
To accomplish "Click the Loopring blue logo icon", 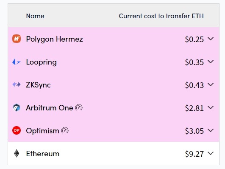I will [x=17, y=62].
